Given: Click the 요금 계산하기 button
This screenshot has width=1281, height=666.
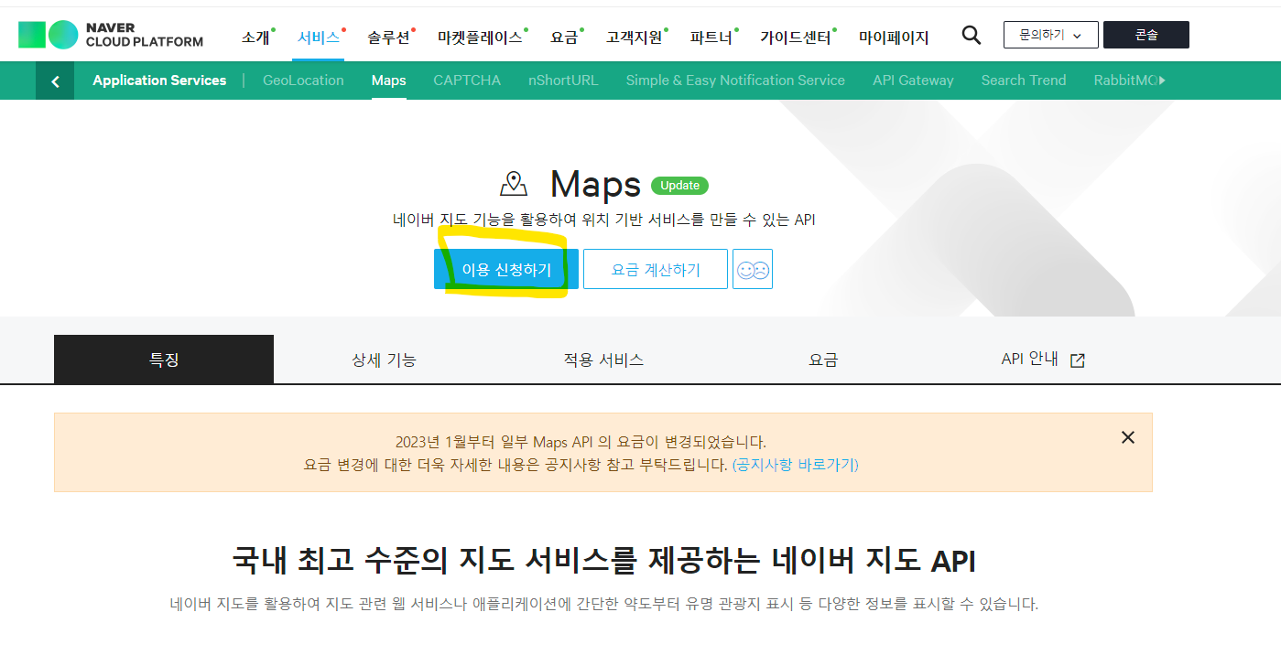Looking at the screenshot, I should [656, 269].
